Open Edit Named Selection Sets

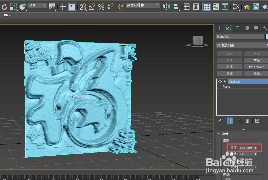coord(121,7)
